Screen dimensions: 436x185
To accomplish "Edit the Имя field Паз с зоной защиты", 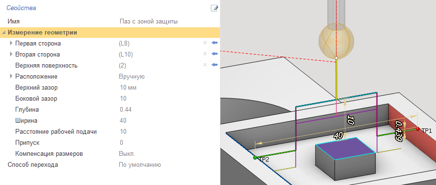I will click(x=149, y=22).
